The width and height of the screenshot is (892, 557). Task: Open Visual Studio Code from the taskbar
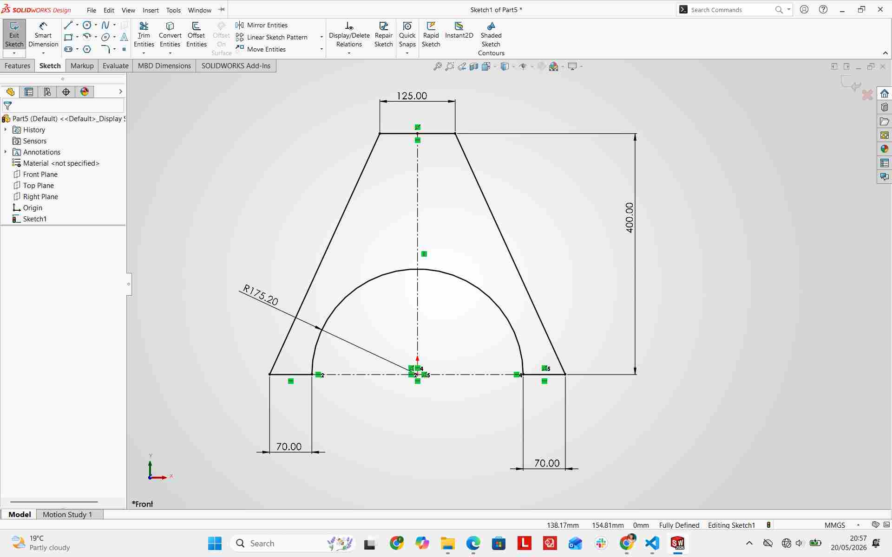[x=652, y=543]
